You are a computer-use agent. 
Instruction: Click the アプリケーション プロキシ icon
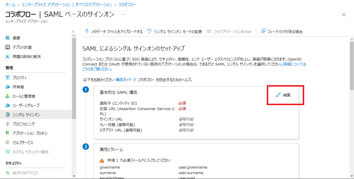click(x=8, y=133)
